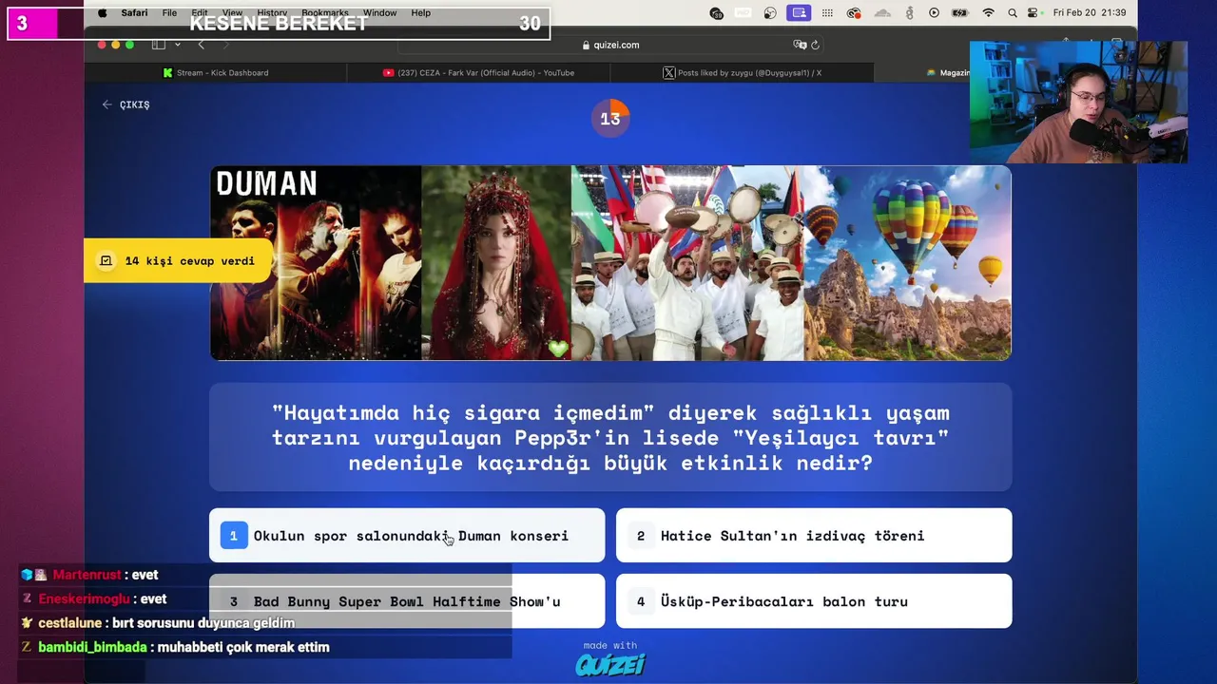Click the hot air balloons image
This screenshot has width=1217, height=684.
point(908,263)
